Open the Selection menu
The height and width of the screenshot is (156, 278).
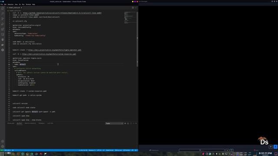point(10,4)
